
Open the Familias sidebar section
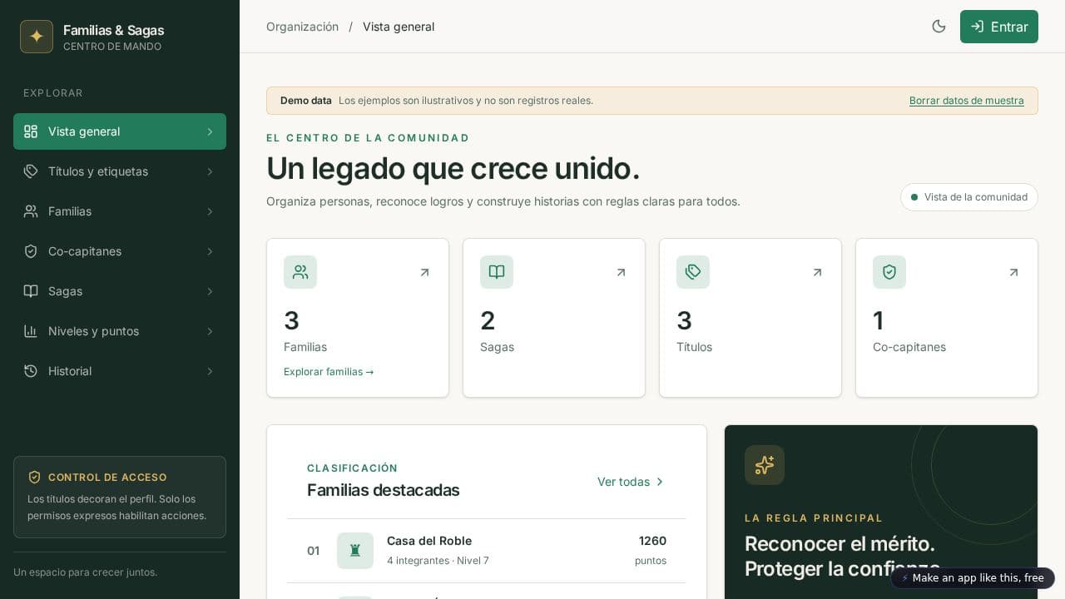click(x=120, y=211)
